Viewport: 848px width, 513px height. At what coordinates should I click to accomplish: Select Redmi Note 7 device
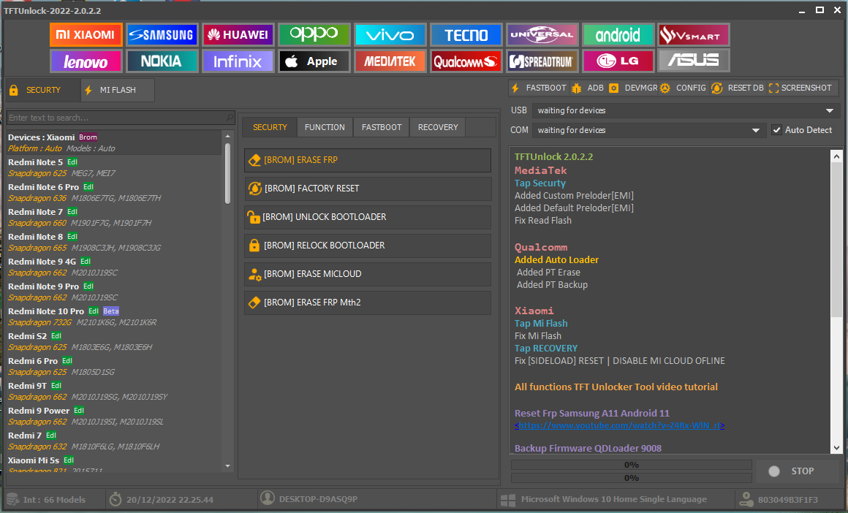coord(114,217)
